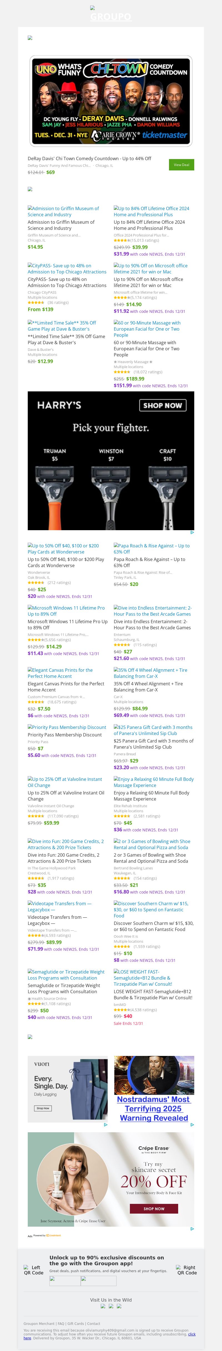Open the rightmost social icon under Visit Us
Viewport: 222px width, 1351px height.
[x=119, y=1306]
